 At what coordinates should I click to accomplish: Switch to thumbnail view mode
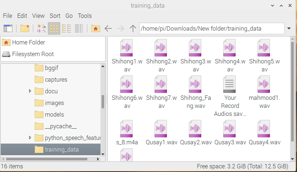(42, 28)
